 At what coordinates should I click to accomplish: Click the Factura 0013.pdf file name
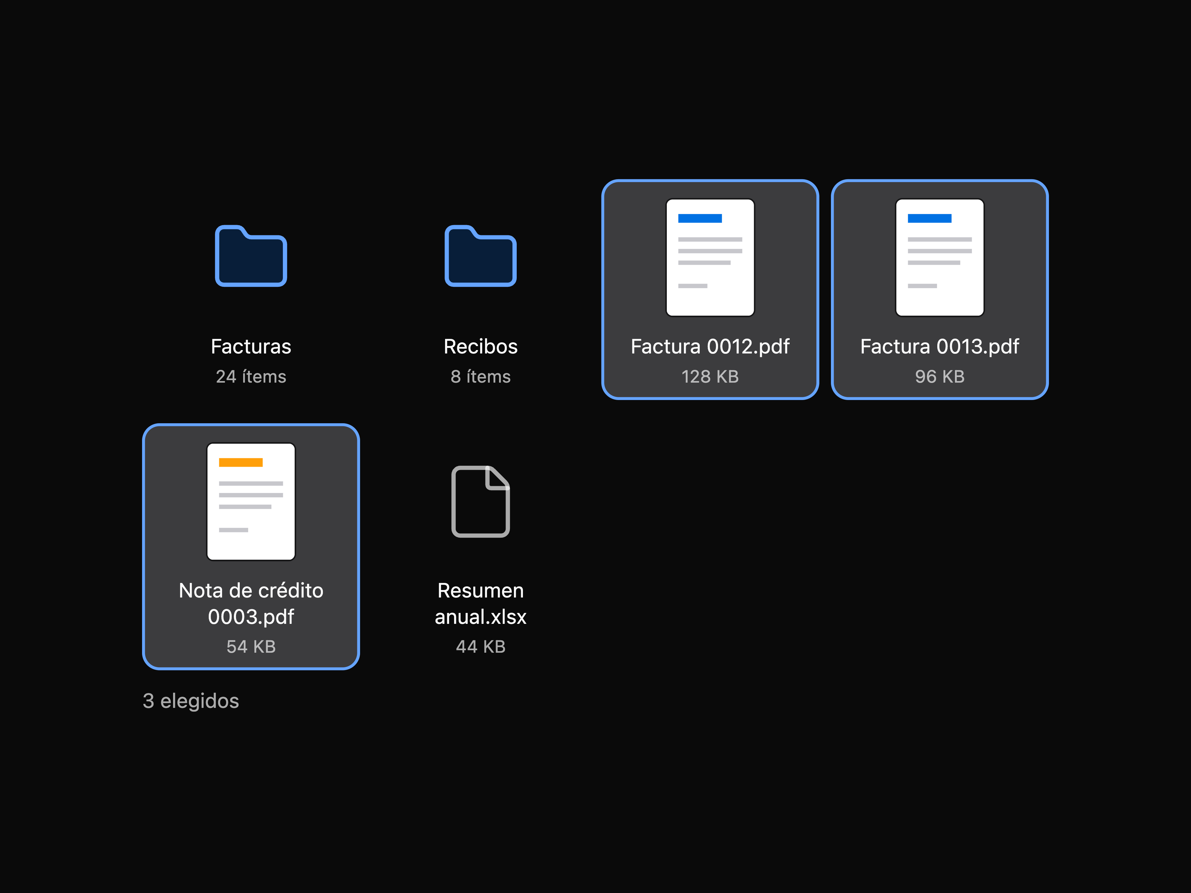tap(939, 347)
